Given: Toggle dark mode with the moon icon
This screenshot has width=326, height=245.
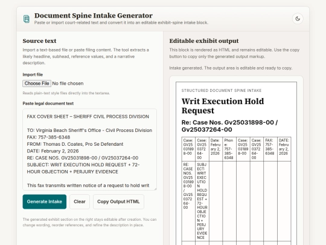Looking at the screenshot, I should coord(298,19).
